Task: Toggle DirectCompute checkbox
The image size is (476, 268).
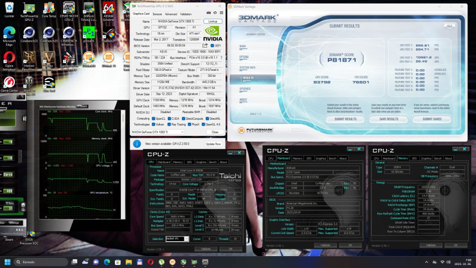Action: tap(183, 119)
